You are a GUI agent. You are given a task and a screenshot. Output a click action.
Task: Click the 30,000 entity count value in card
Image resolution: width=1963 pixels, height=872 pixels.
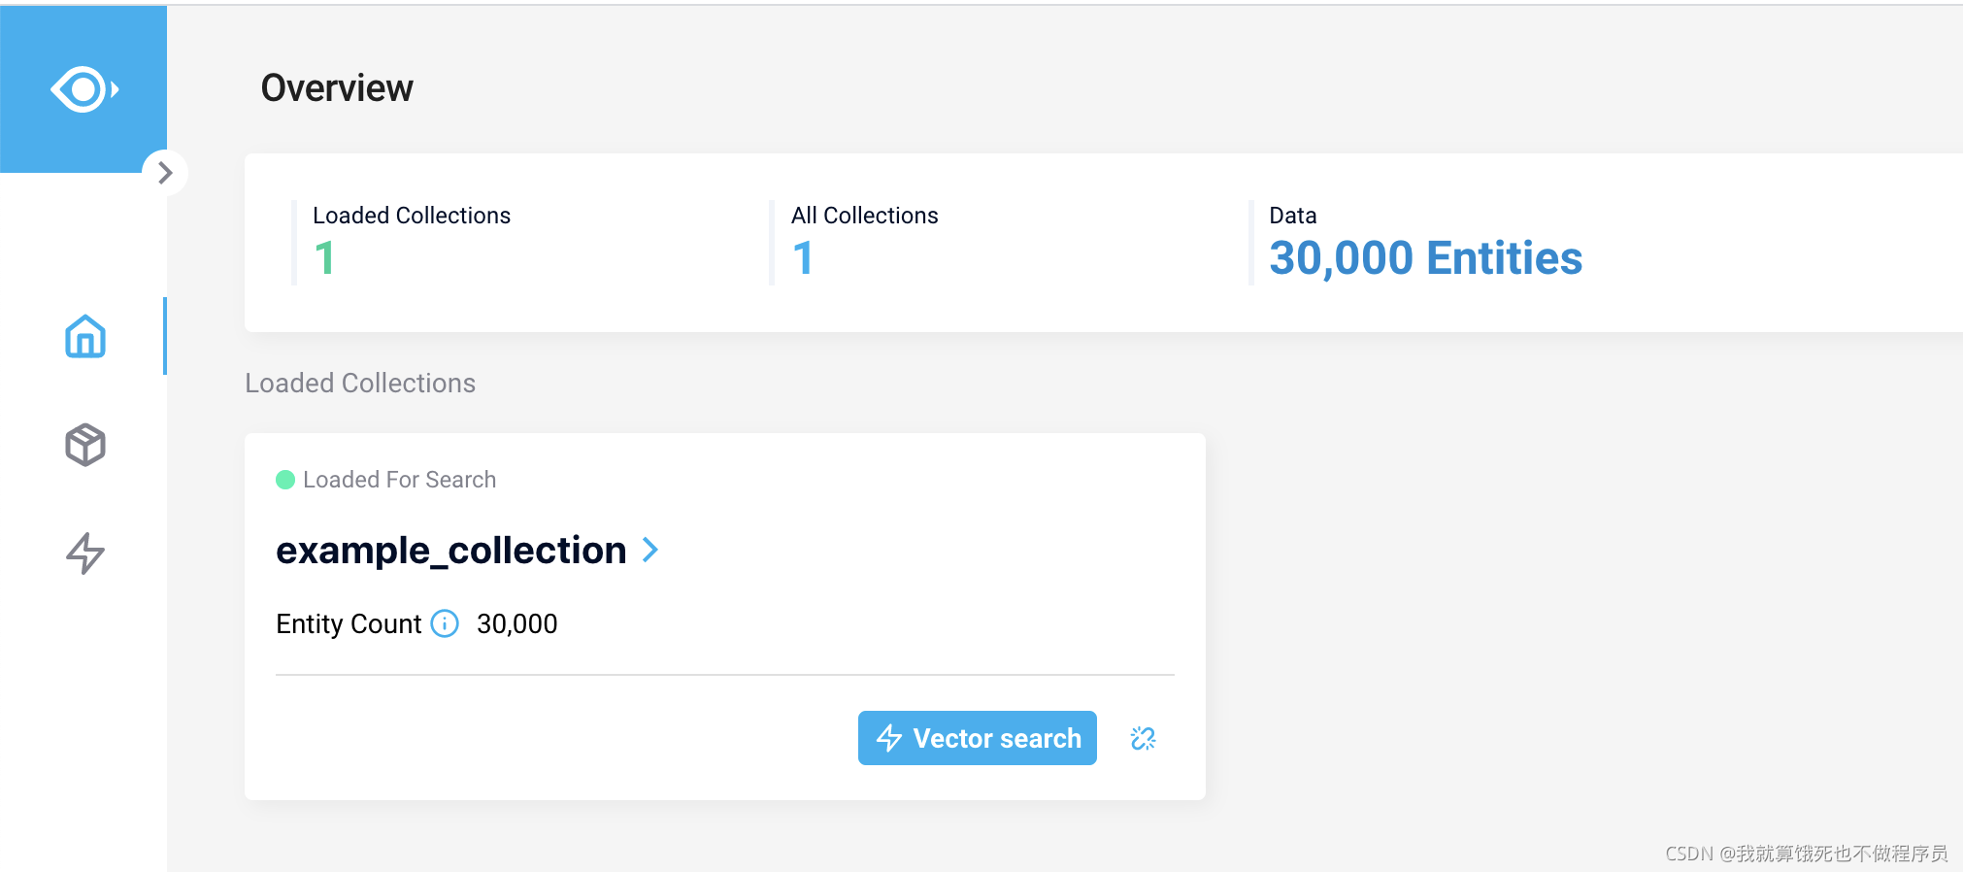coord(516,623)
